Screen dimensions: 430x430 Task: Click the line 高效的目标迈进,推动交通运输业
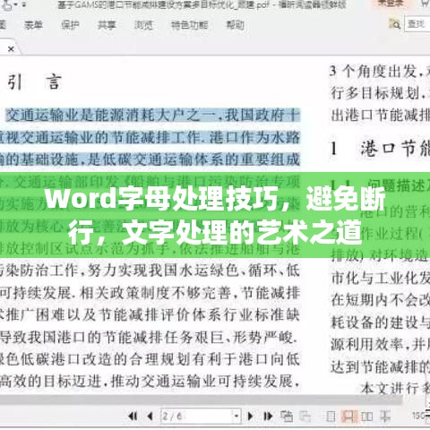150,382
